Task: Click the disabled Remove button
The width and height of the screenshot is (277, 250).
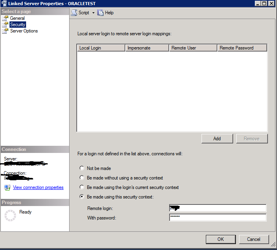Action: (252, 139)
